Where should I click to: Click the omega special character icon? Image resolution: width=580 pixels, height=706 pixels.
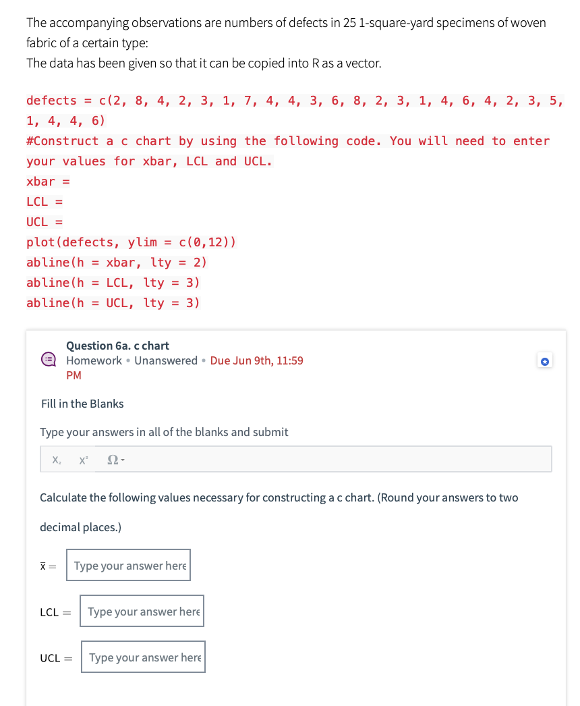(112, 459)
